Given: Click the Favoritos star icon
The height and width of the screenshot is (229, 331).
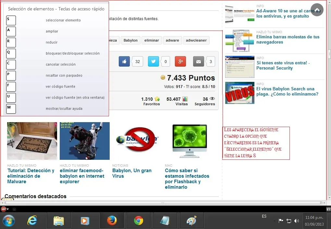Looking at the screenshot, I should (157, 99).
